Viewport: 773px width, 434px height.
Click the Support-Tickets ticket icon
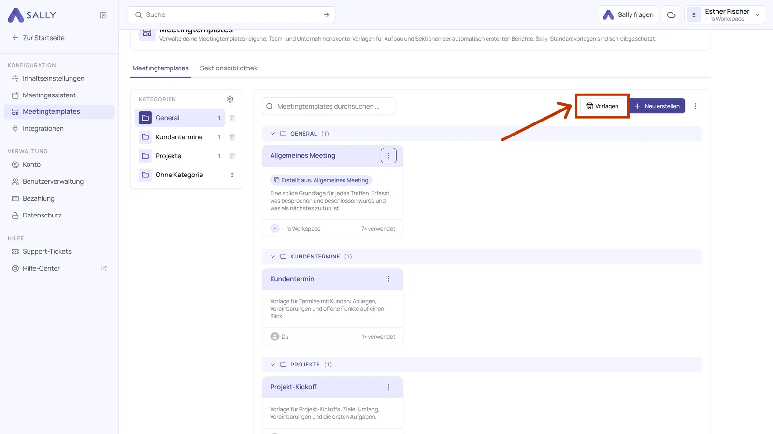(x=15, y=252)
